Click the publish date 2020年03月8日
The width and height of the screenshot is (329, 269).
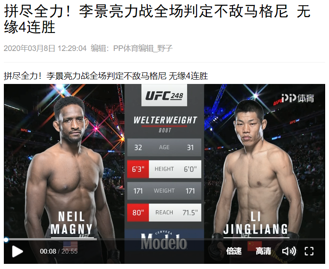(x=29, y=48)
